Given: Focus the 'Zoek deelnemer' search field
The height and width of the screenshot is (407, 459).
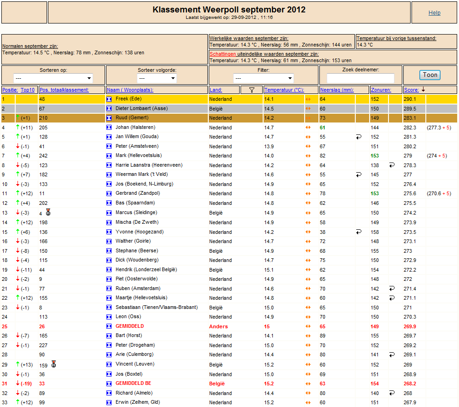Looking at the screenshot, I should coord(361,78).
